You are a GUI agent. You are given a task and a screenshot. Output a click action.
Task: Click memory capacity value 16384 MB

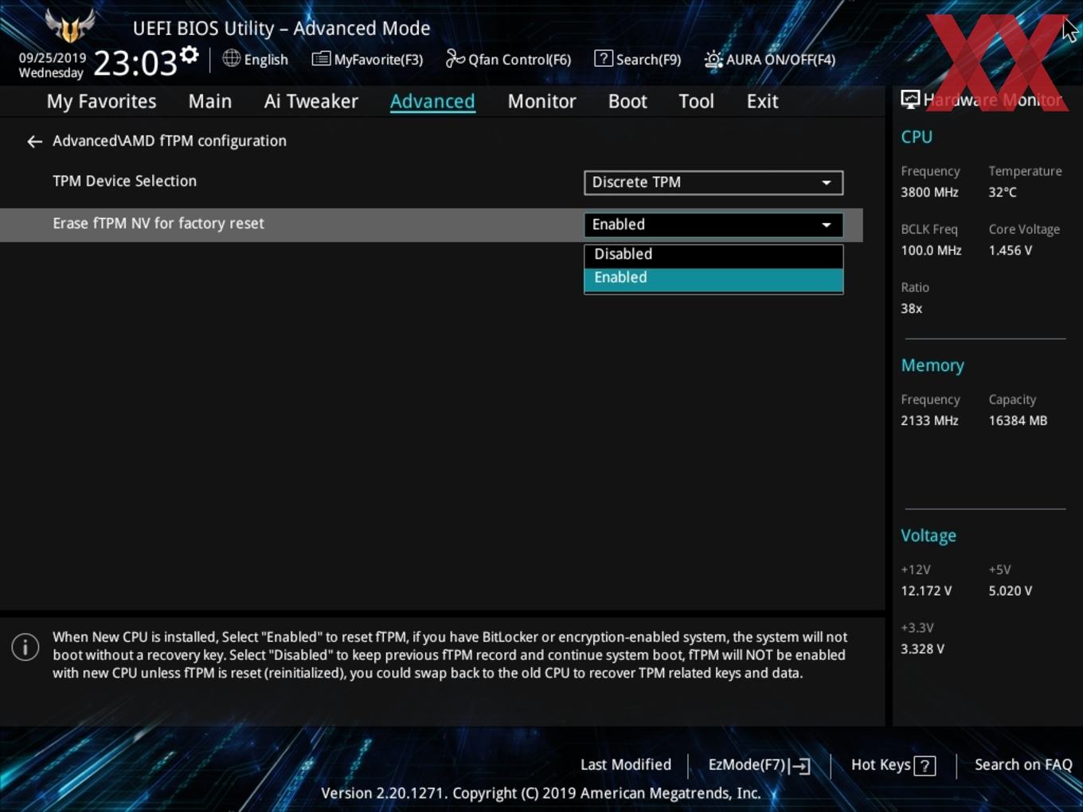coord(1018,421)
